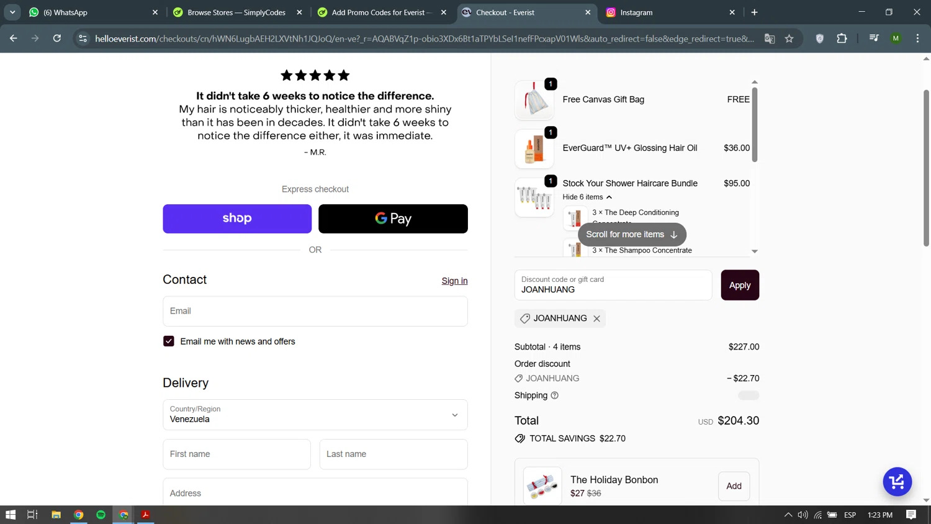Viewport: 931px width, 524px height.
Task: Switch to the Instagram tab
Action: tap(670, 12)
